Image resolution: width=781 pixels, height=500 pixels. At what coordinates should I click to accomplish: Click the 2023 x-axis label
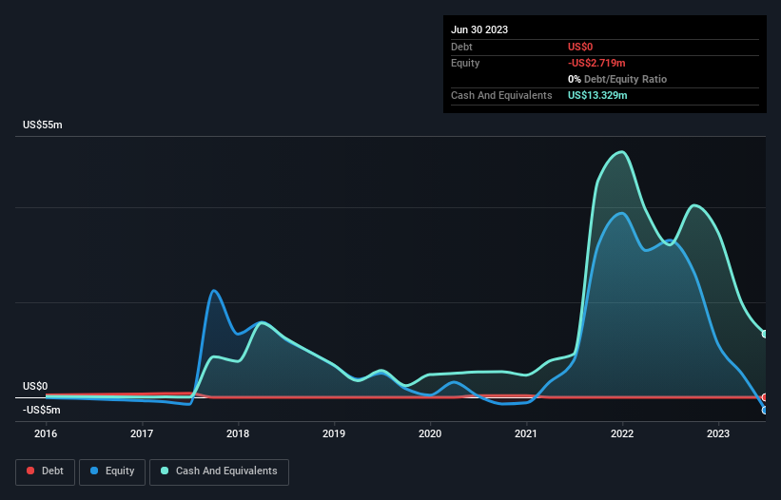[718, 433]
